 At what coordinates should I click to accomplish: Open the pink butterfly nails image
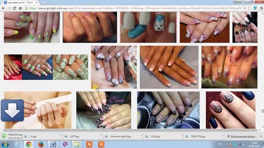205,27
